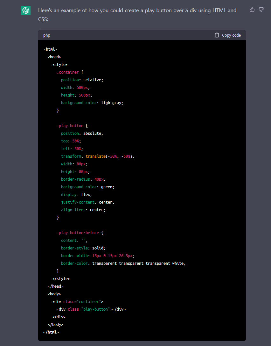Click the border-width values line

(98, 256)
